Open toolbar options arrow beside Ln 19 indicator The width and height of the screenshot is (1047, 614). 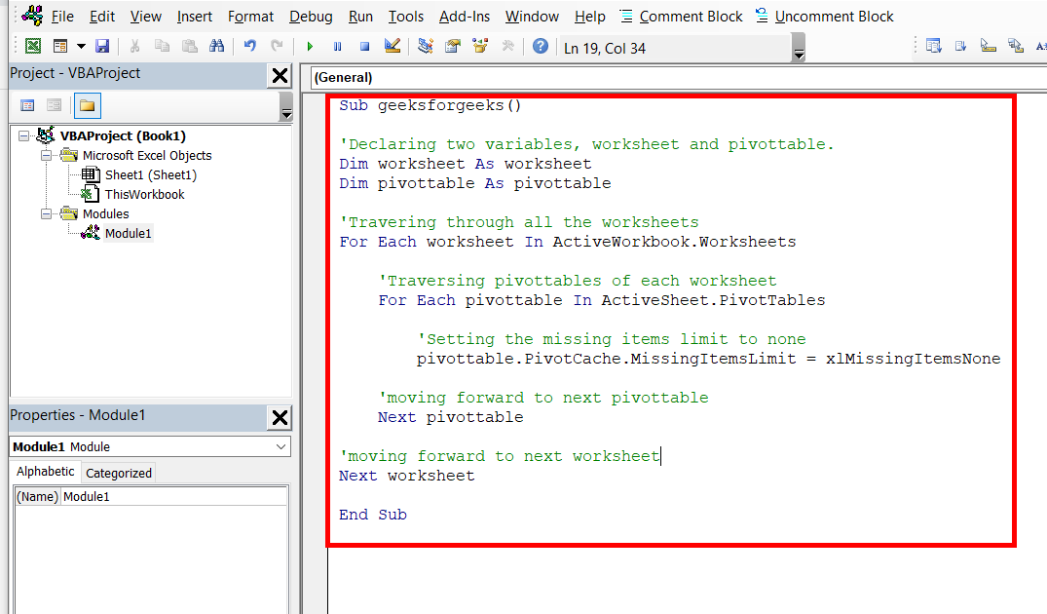coord(798,48)
